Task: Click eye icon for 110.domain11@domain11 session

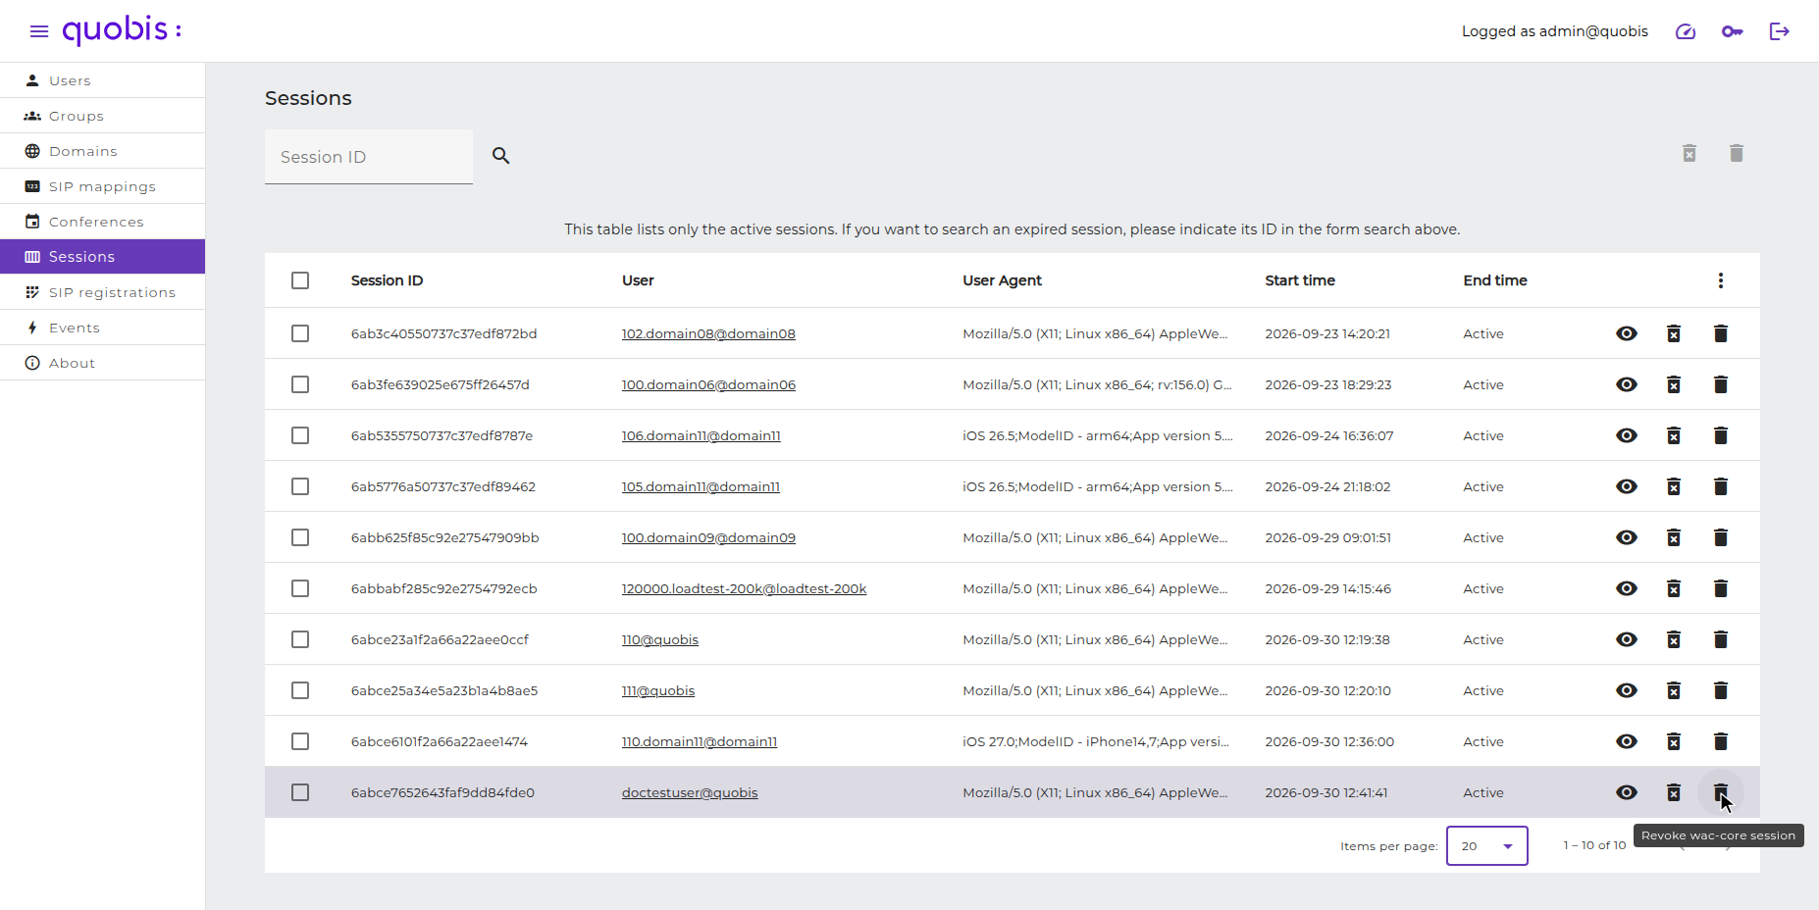Action: pos(1627,741)
